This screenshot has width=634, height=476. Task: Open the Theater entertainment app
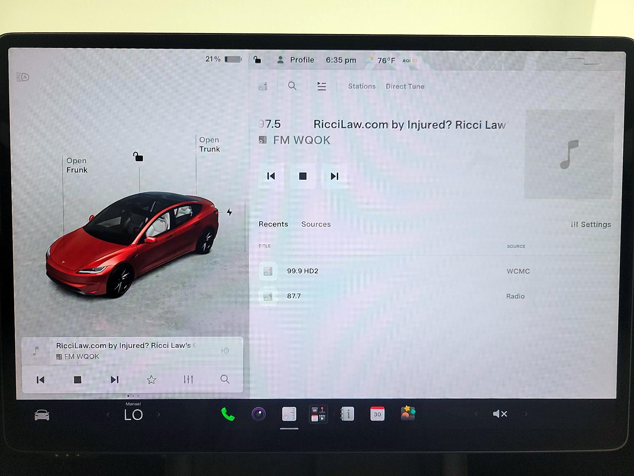coord(318,414)
